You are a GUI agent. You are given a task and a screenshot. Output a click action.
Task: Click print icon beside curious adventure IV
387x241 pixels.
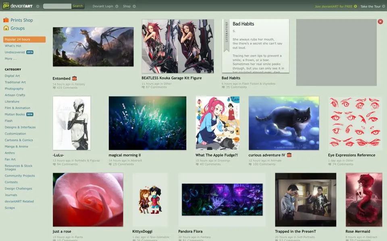tap(289, 155)
